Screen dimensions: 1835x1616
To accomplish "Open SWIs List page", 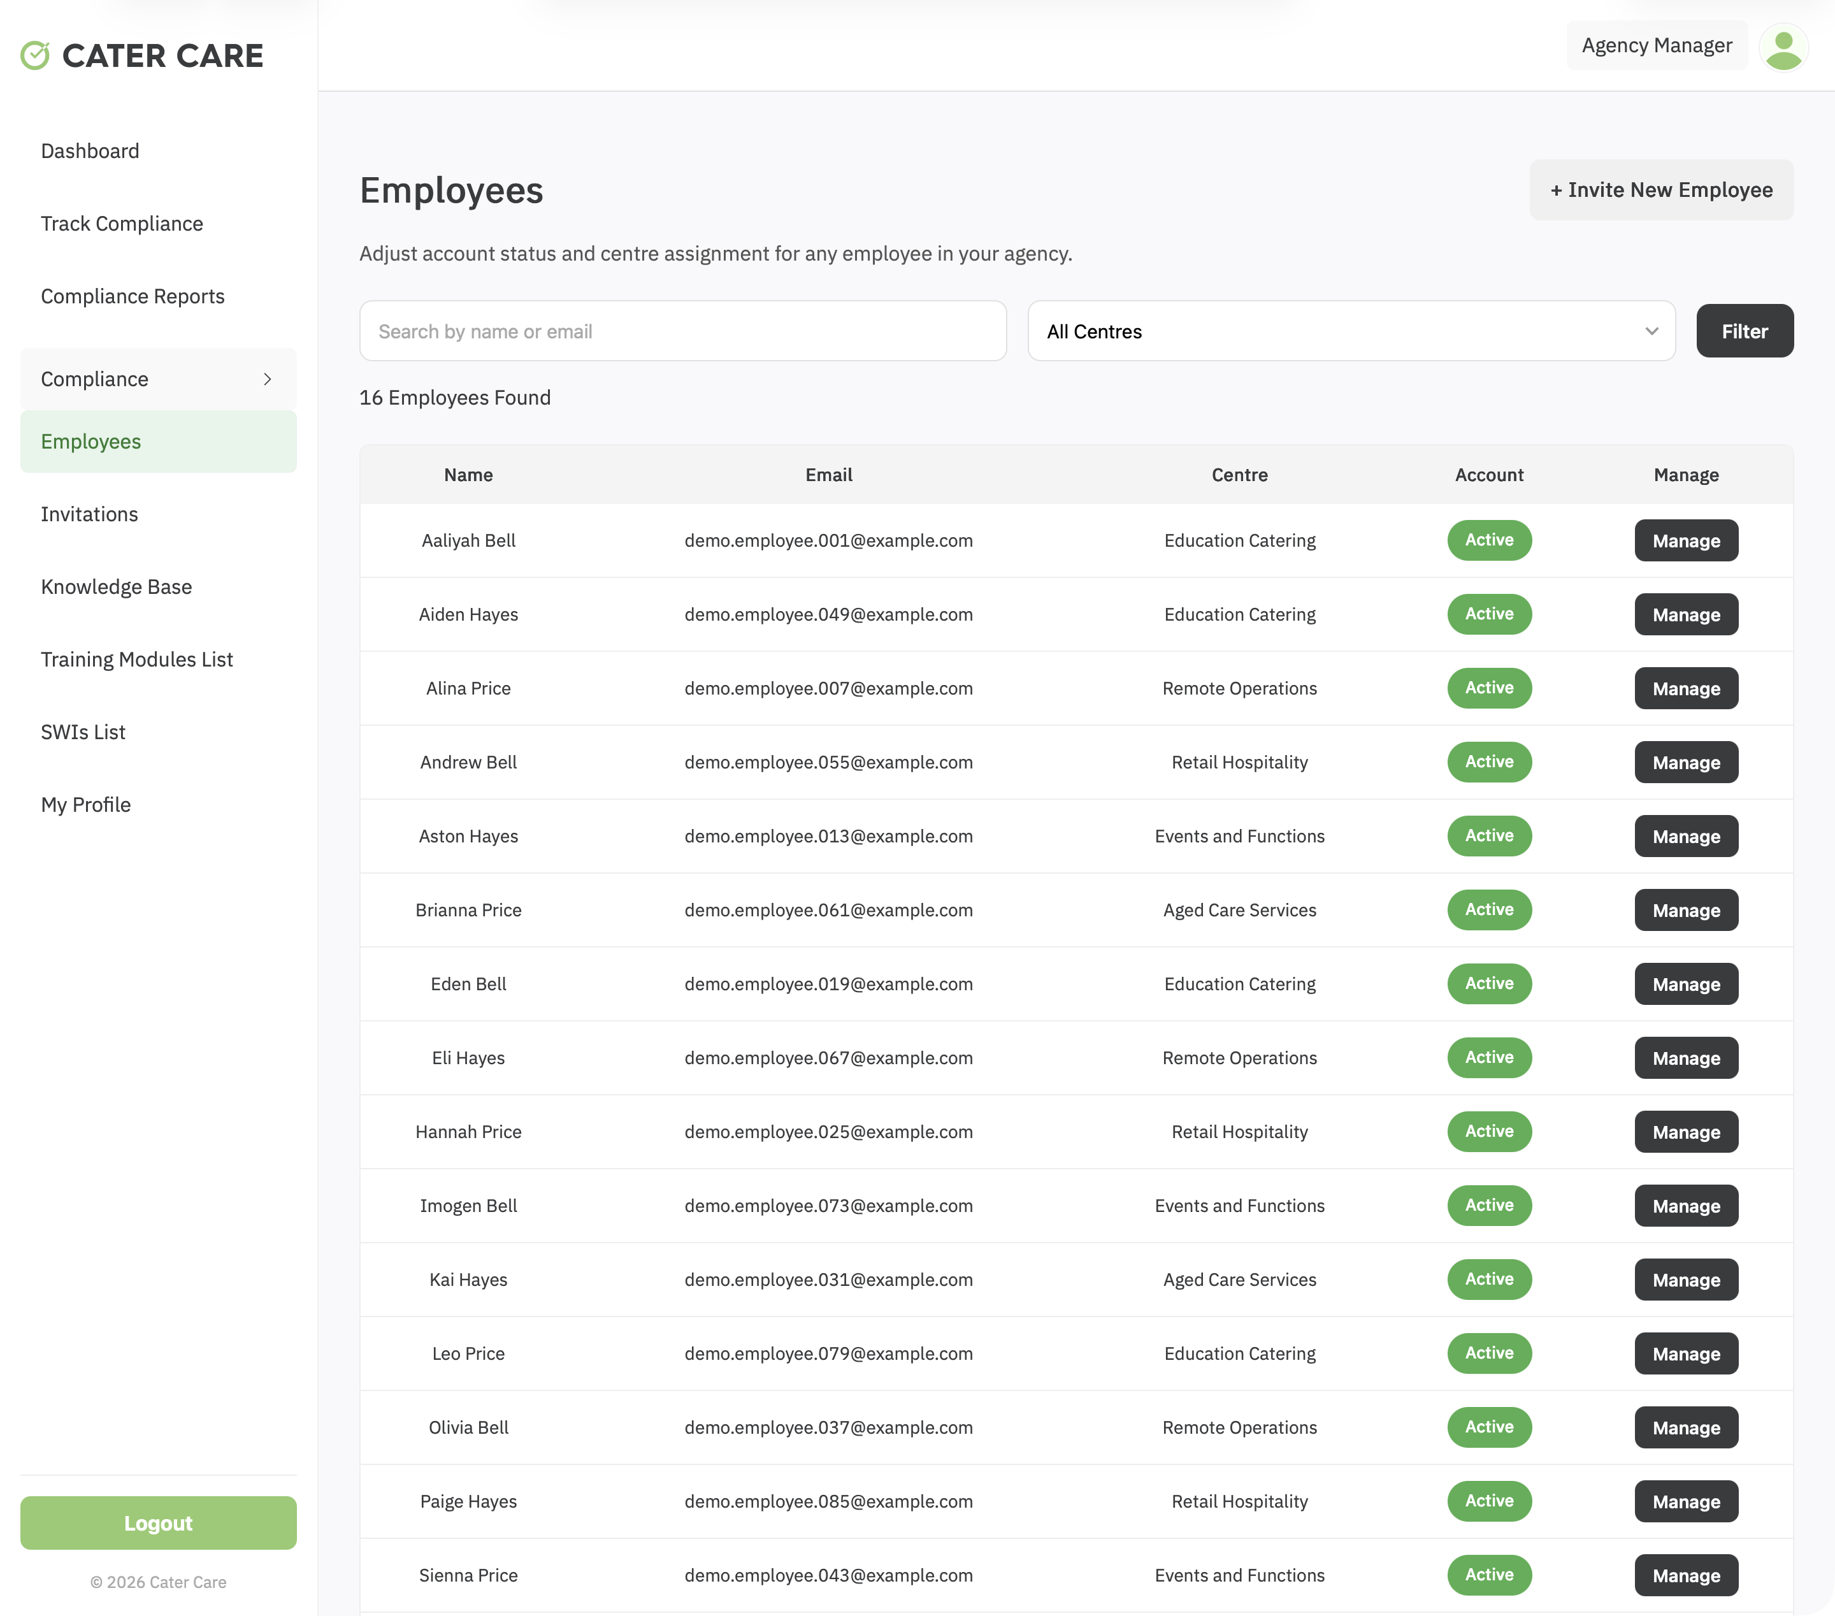I will (x=83, y=733).
